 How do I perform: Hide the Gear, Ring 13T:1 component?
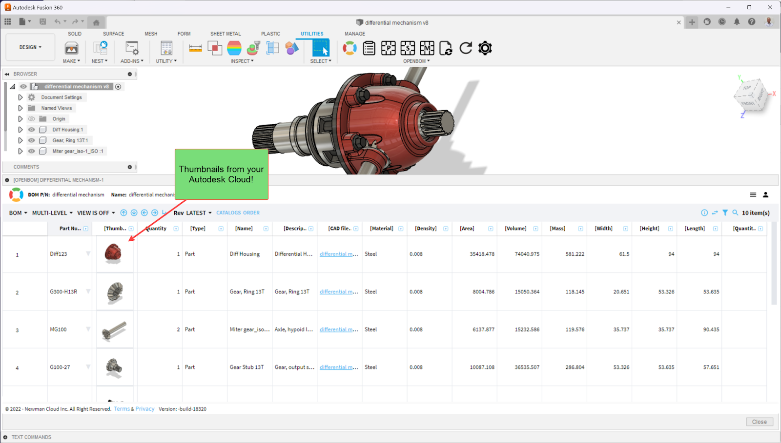32,140
